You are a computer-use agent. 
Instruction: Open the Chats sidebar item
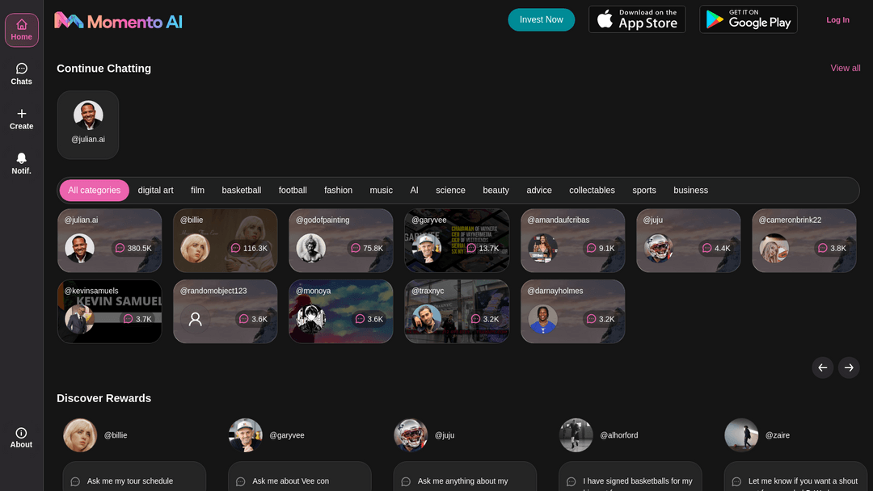tap(21, 74)
